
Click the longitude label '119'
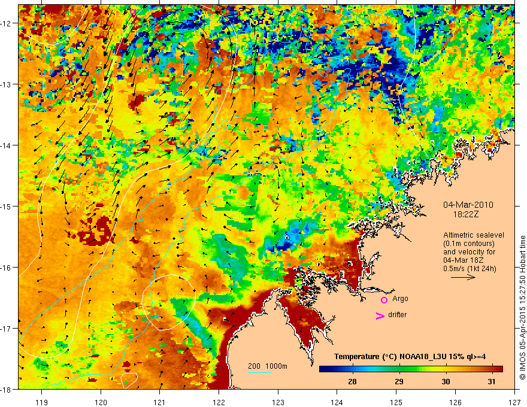pos(42,402)
